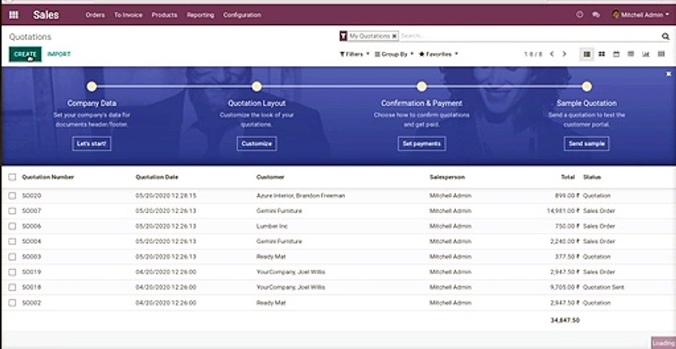This screenshot has height=349, width=676.
Task: Tick the checkbox for SO007
Action: click(12, 211)
